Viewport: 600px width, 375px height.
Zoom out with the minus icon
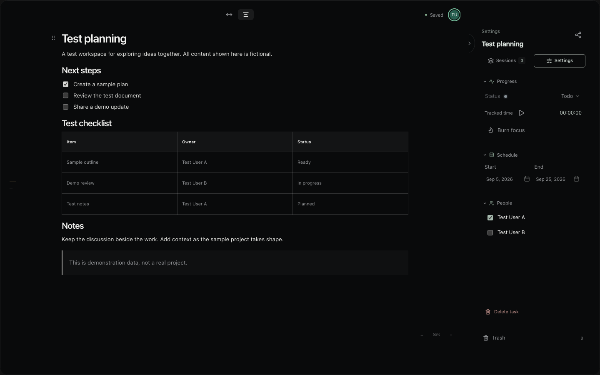pyautogui.click(x=422, y=335)
